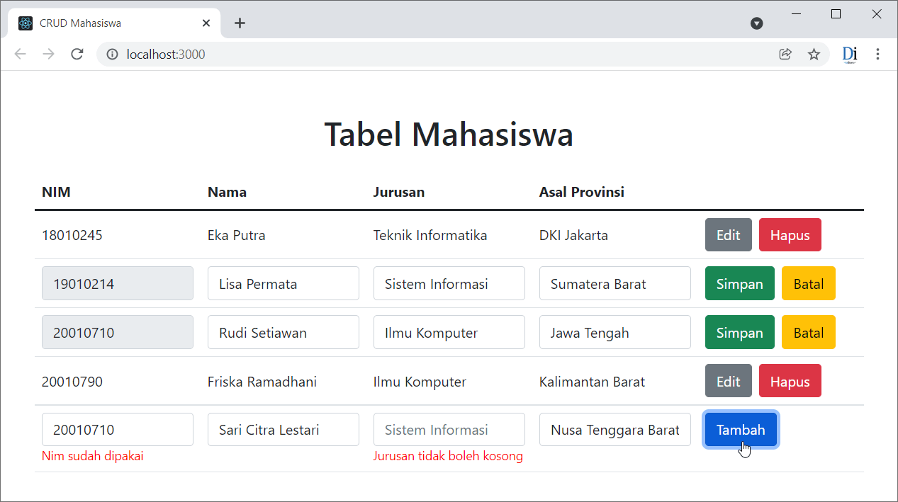Click empty Jurusan field with placeholder
The height and width of the screenshot is (502, 898).
[449, 430]
